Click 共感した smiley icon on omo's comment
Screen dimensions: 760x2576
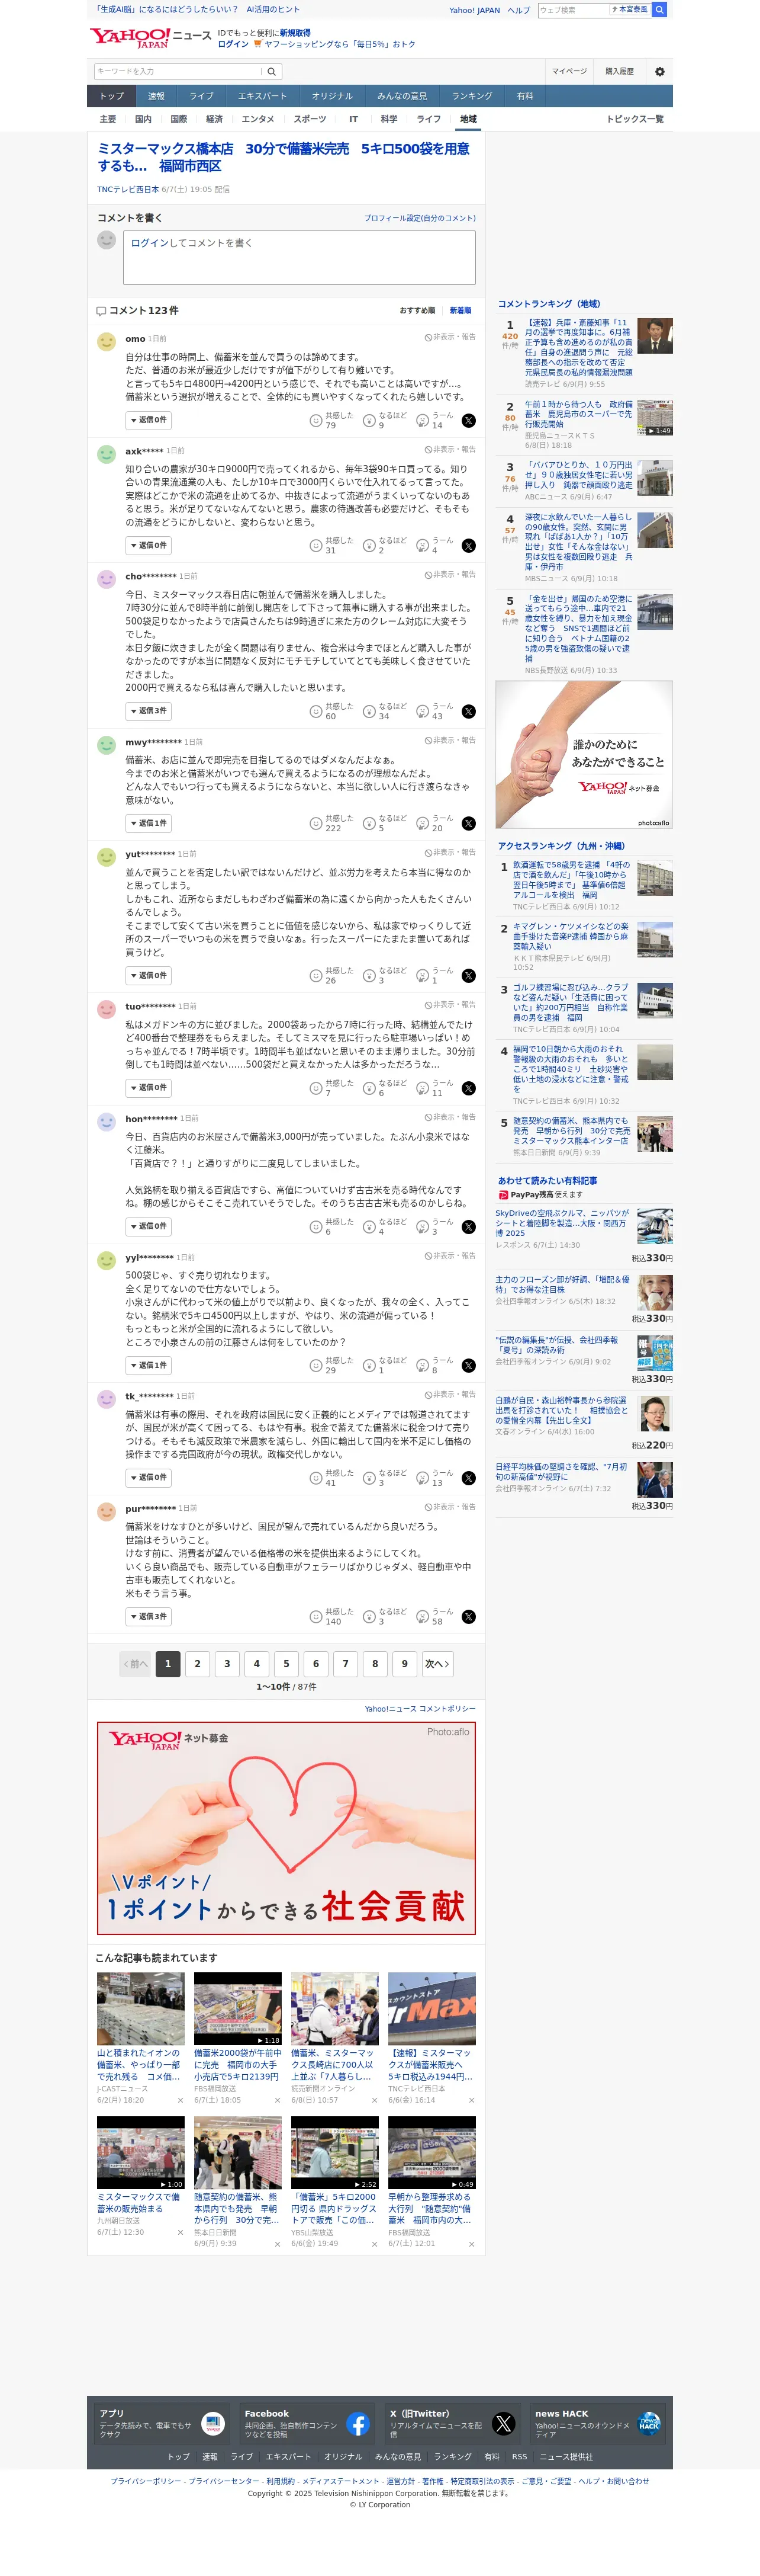315,420
